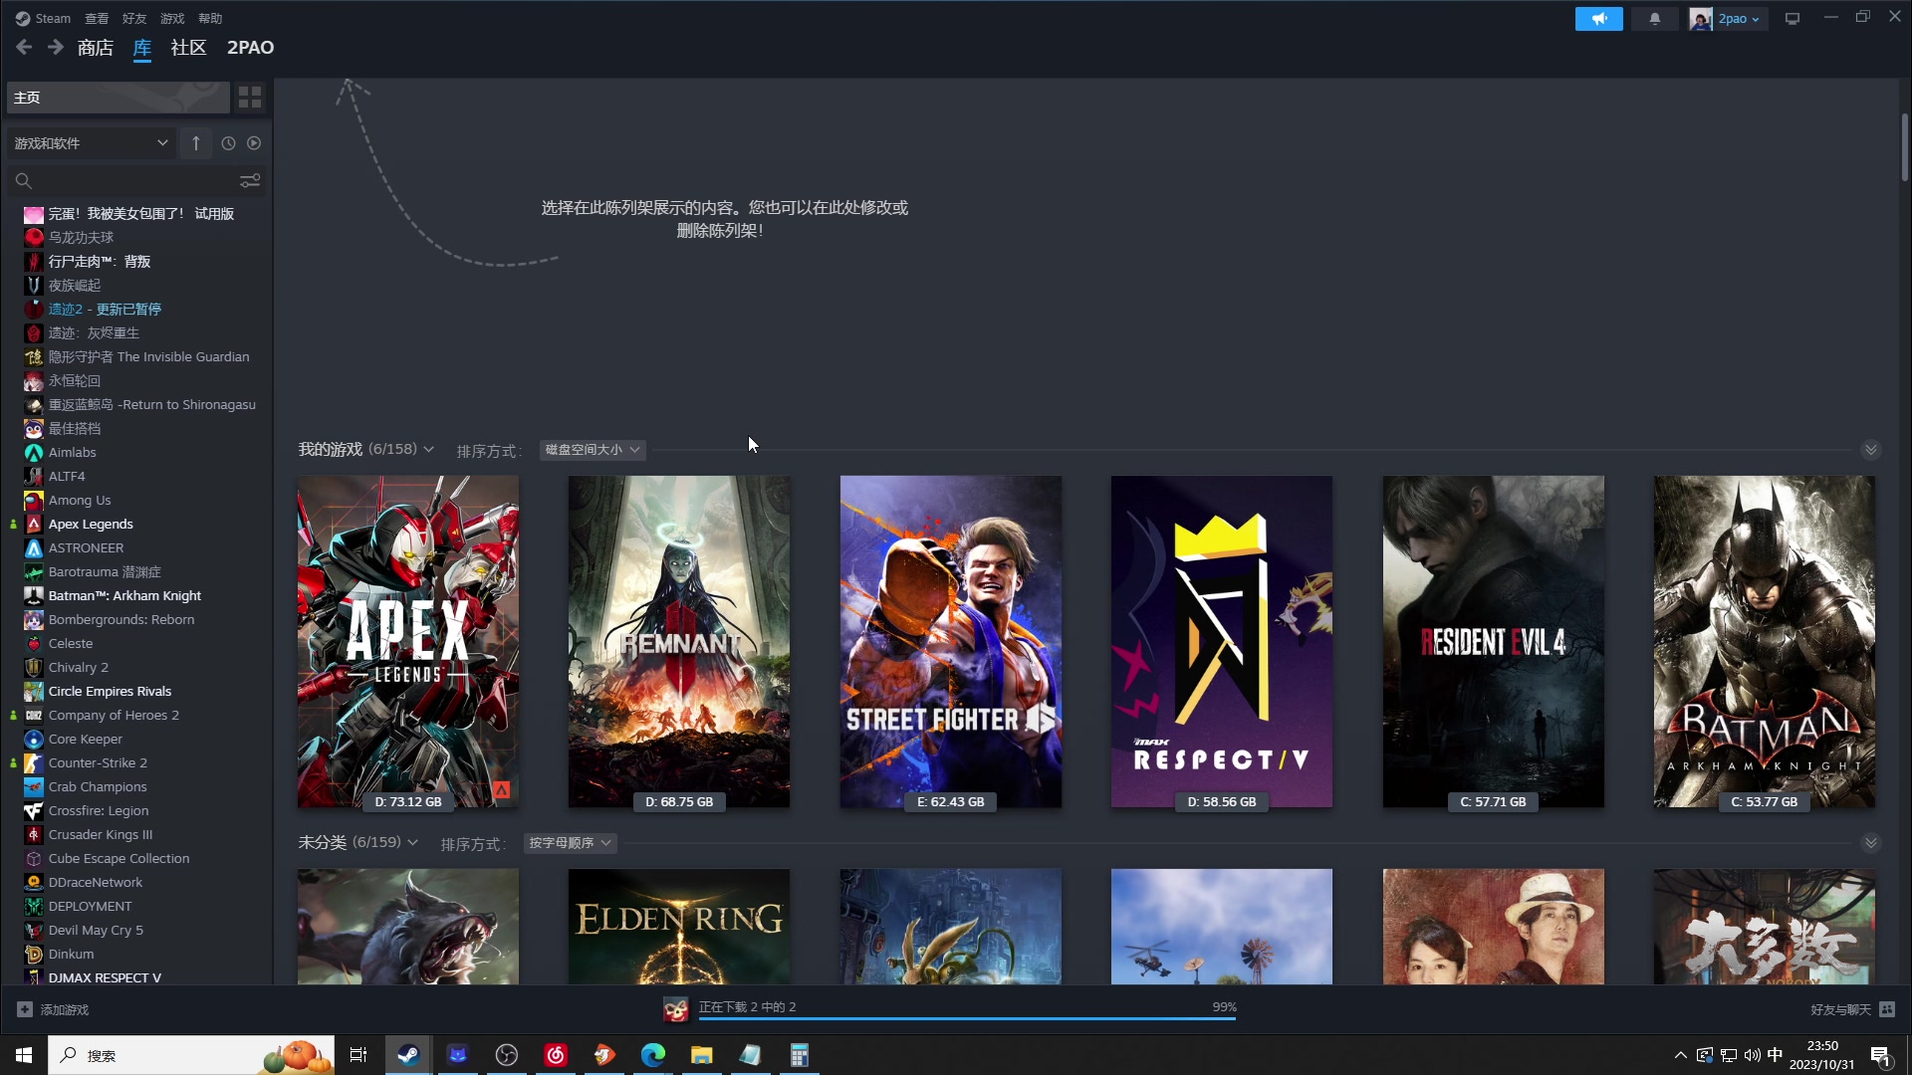Click the Steam back navigation arrow
Image resolution: width=1912 pixels, height=1075 pixels.
pos(24,47)
